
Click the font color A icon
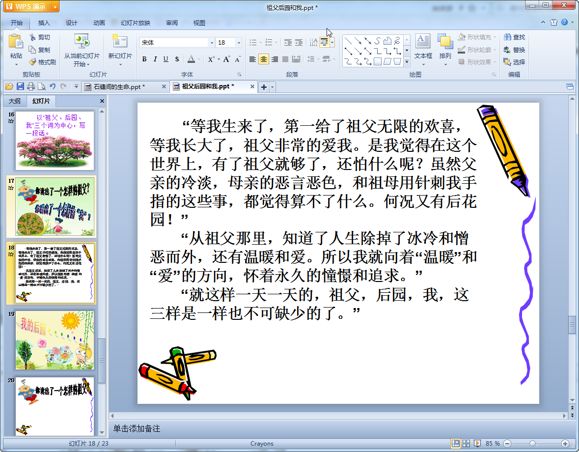191,59
